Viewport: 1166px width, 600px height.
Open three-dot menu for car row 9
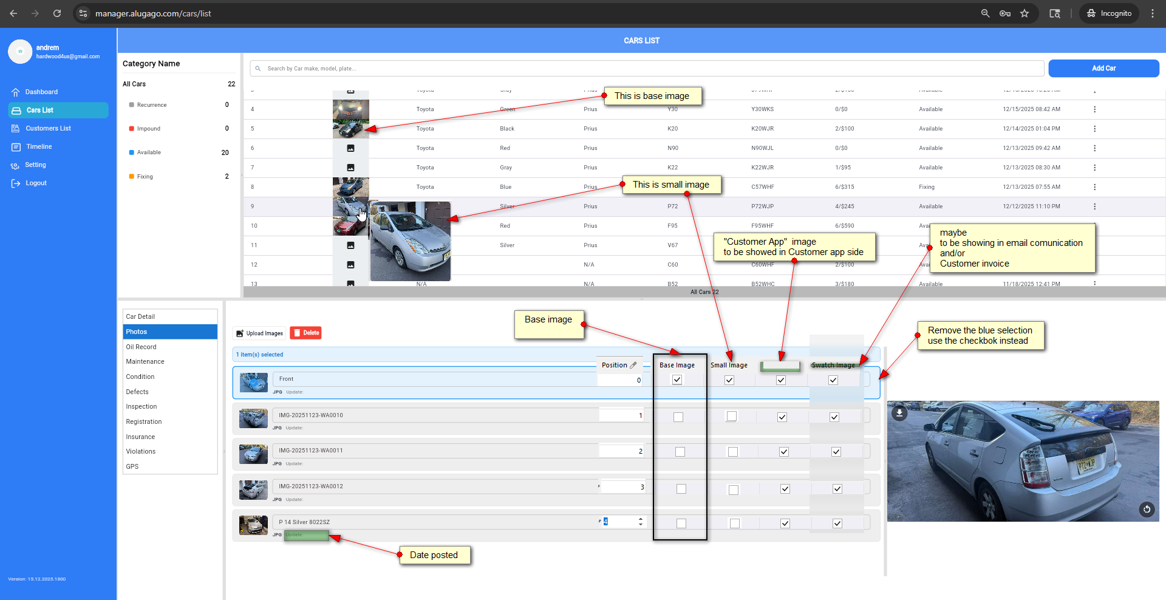1094,206
